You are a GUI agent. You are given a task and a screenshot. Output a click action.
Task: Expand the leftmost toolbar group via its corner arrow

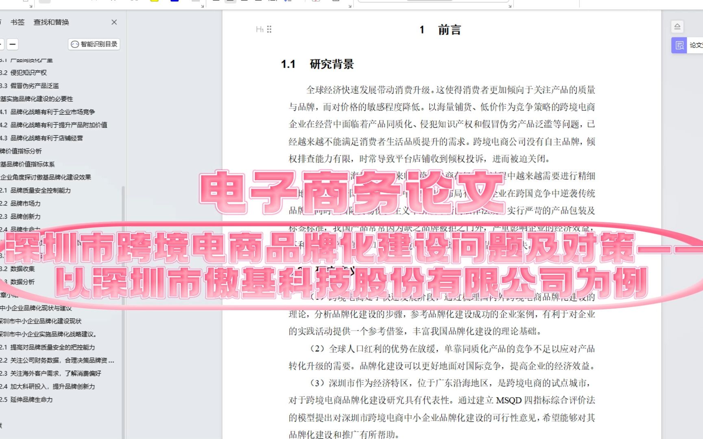[x=31, y=5]
